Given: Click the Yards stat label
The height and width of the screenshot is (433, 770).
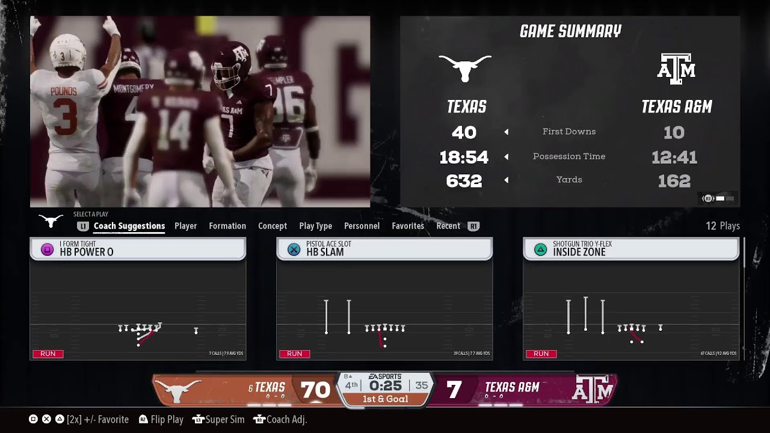Looking at the screenshot, I should tap(569, 180).
